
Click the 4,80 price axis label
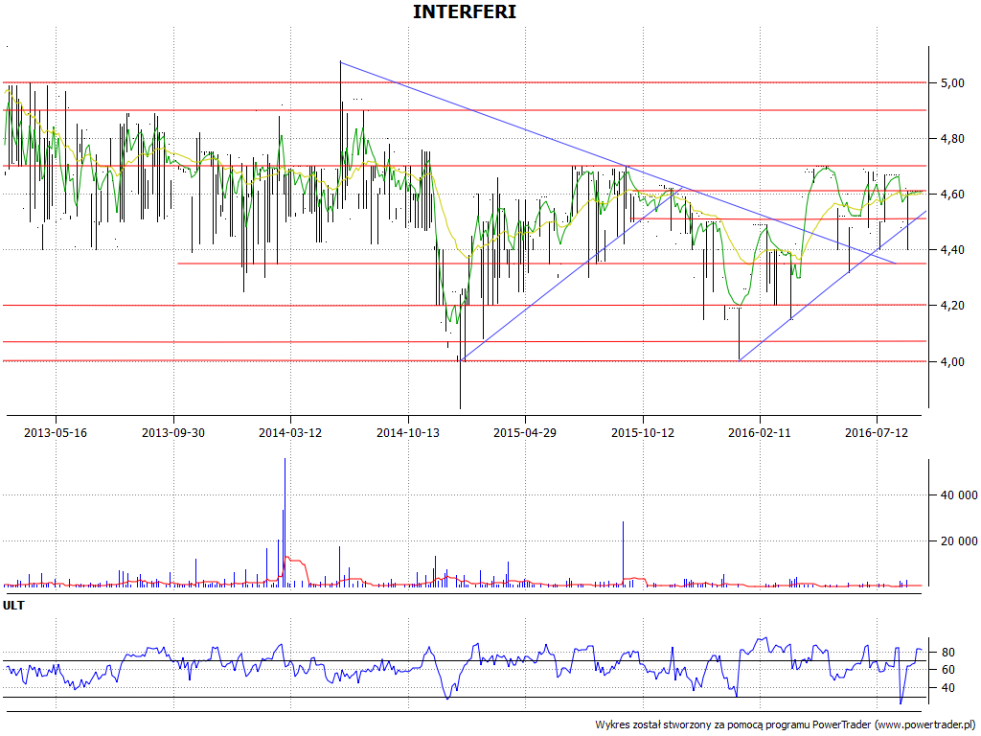pyautogui.click(x=951, y=139)
